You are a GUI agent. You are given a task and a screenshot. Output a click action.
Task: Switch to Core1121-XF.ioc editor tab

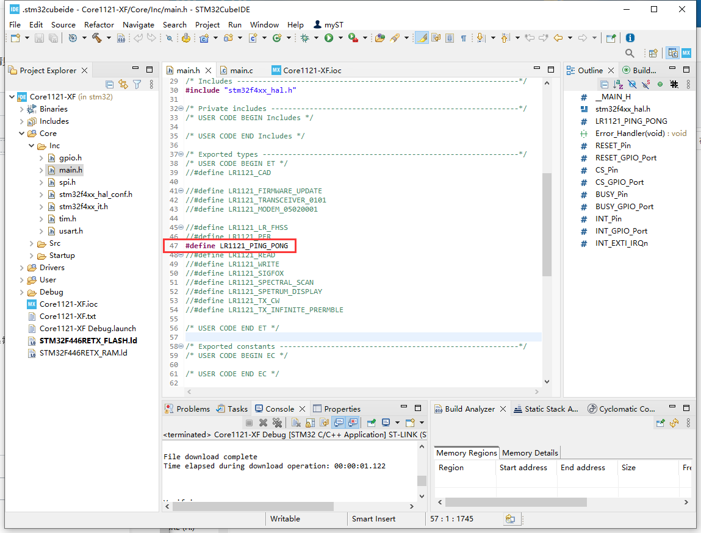click(307, 71)
